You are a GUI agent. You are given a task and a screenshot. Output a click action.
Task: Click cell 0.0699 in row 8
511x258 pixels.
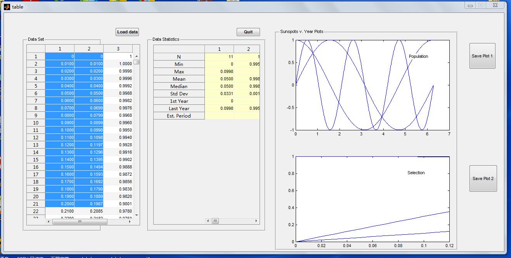click(89, 108)
